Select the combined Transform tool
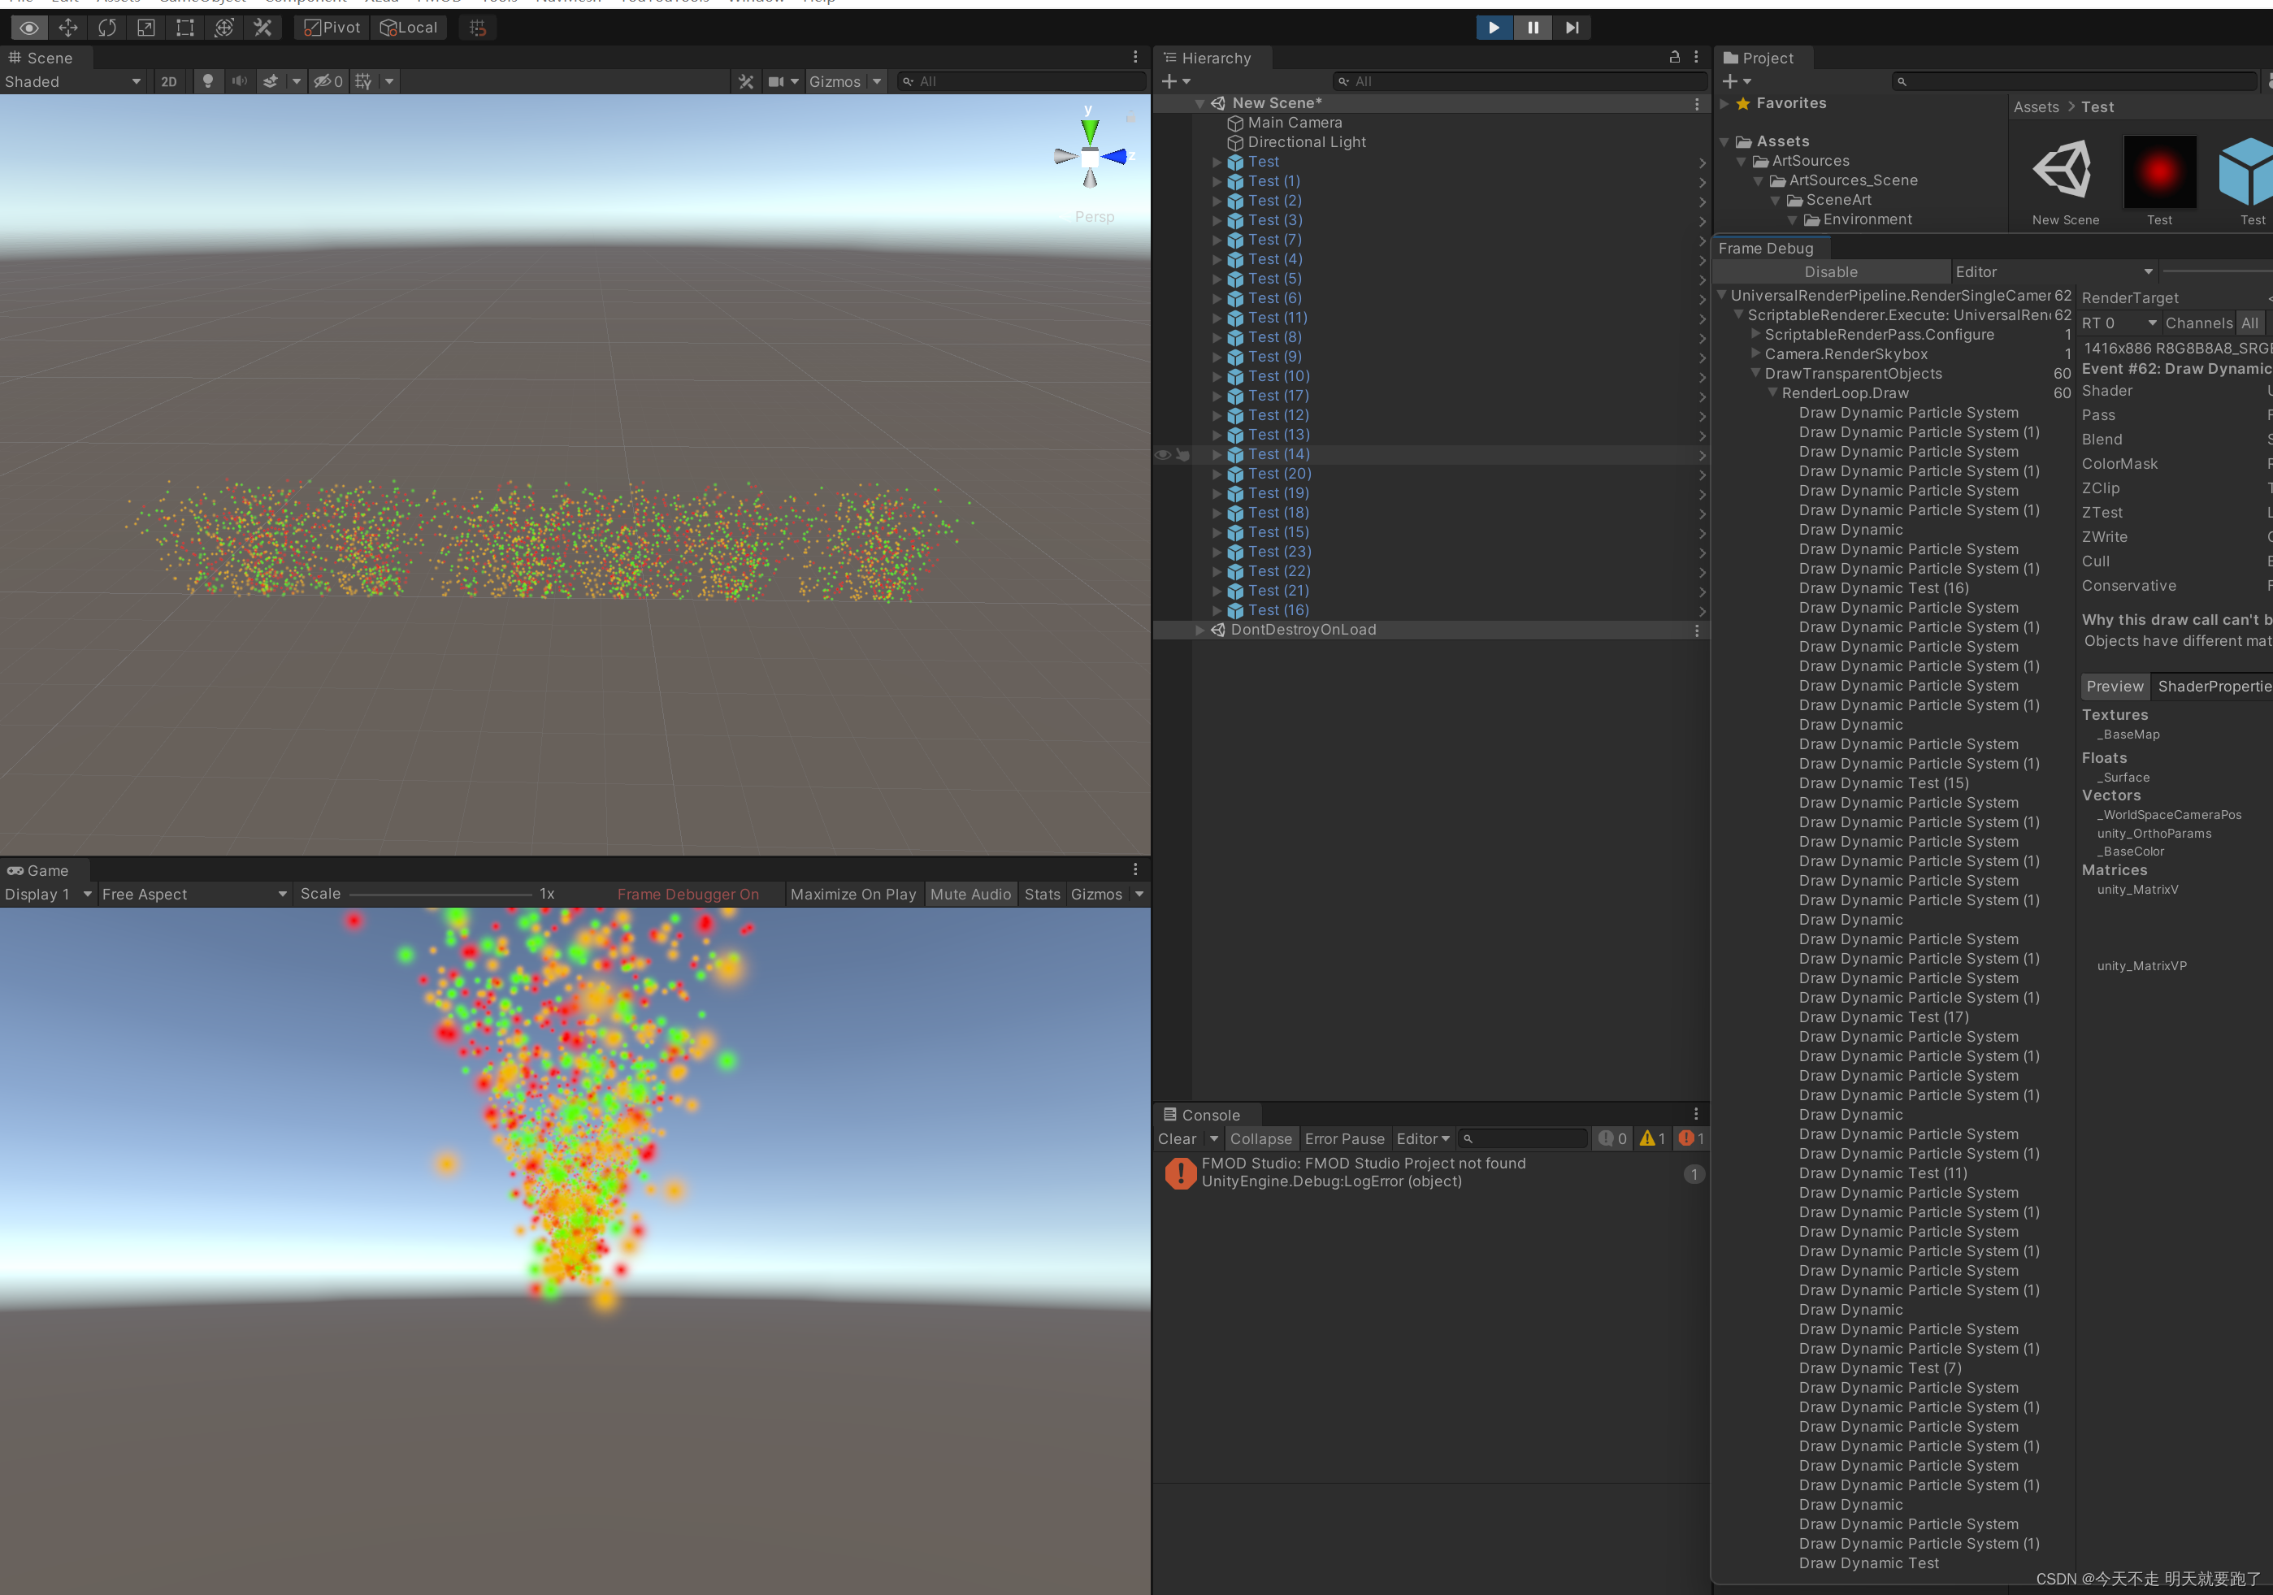 click(223, 28)
